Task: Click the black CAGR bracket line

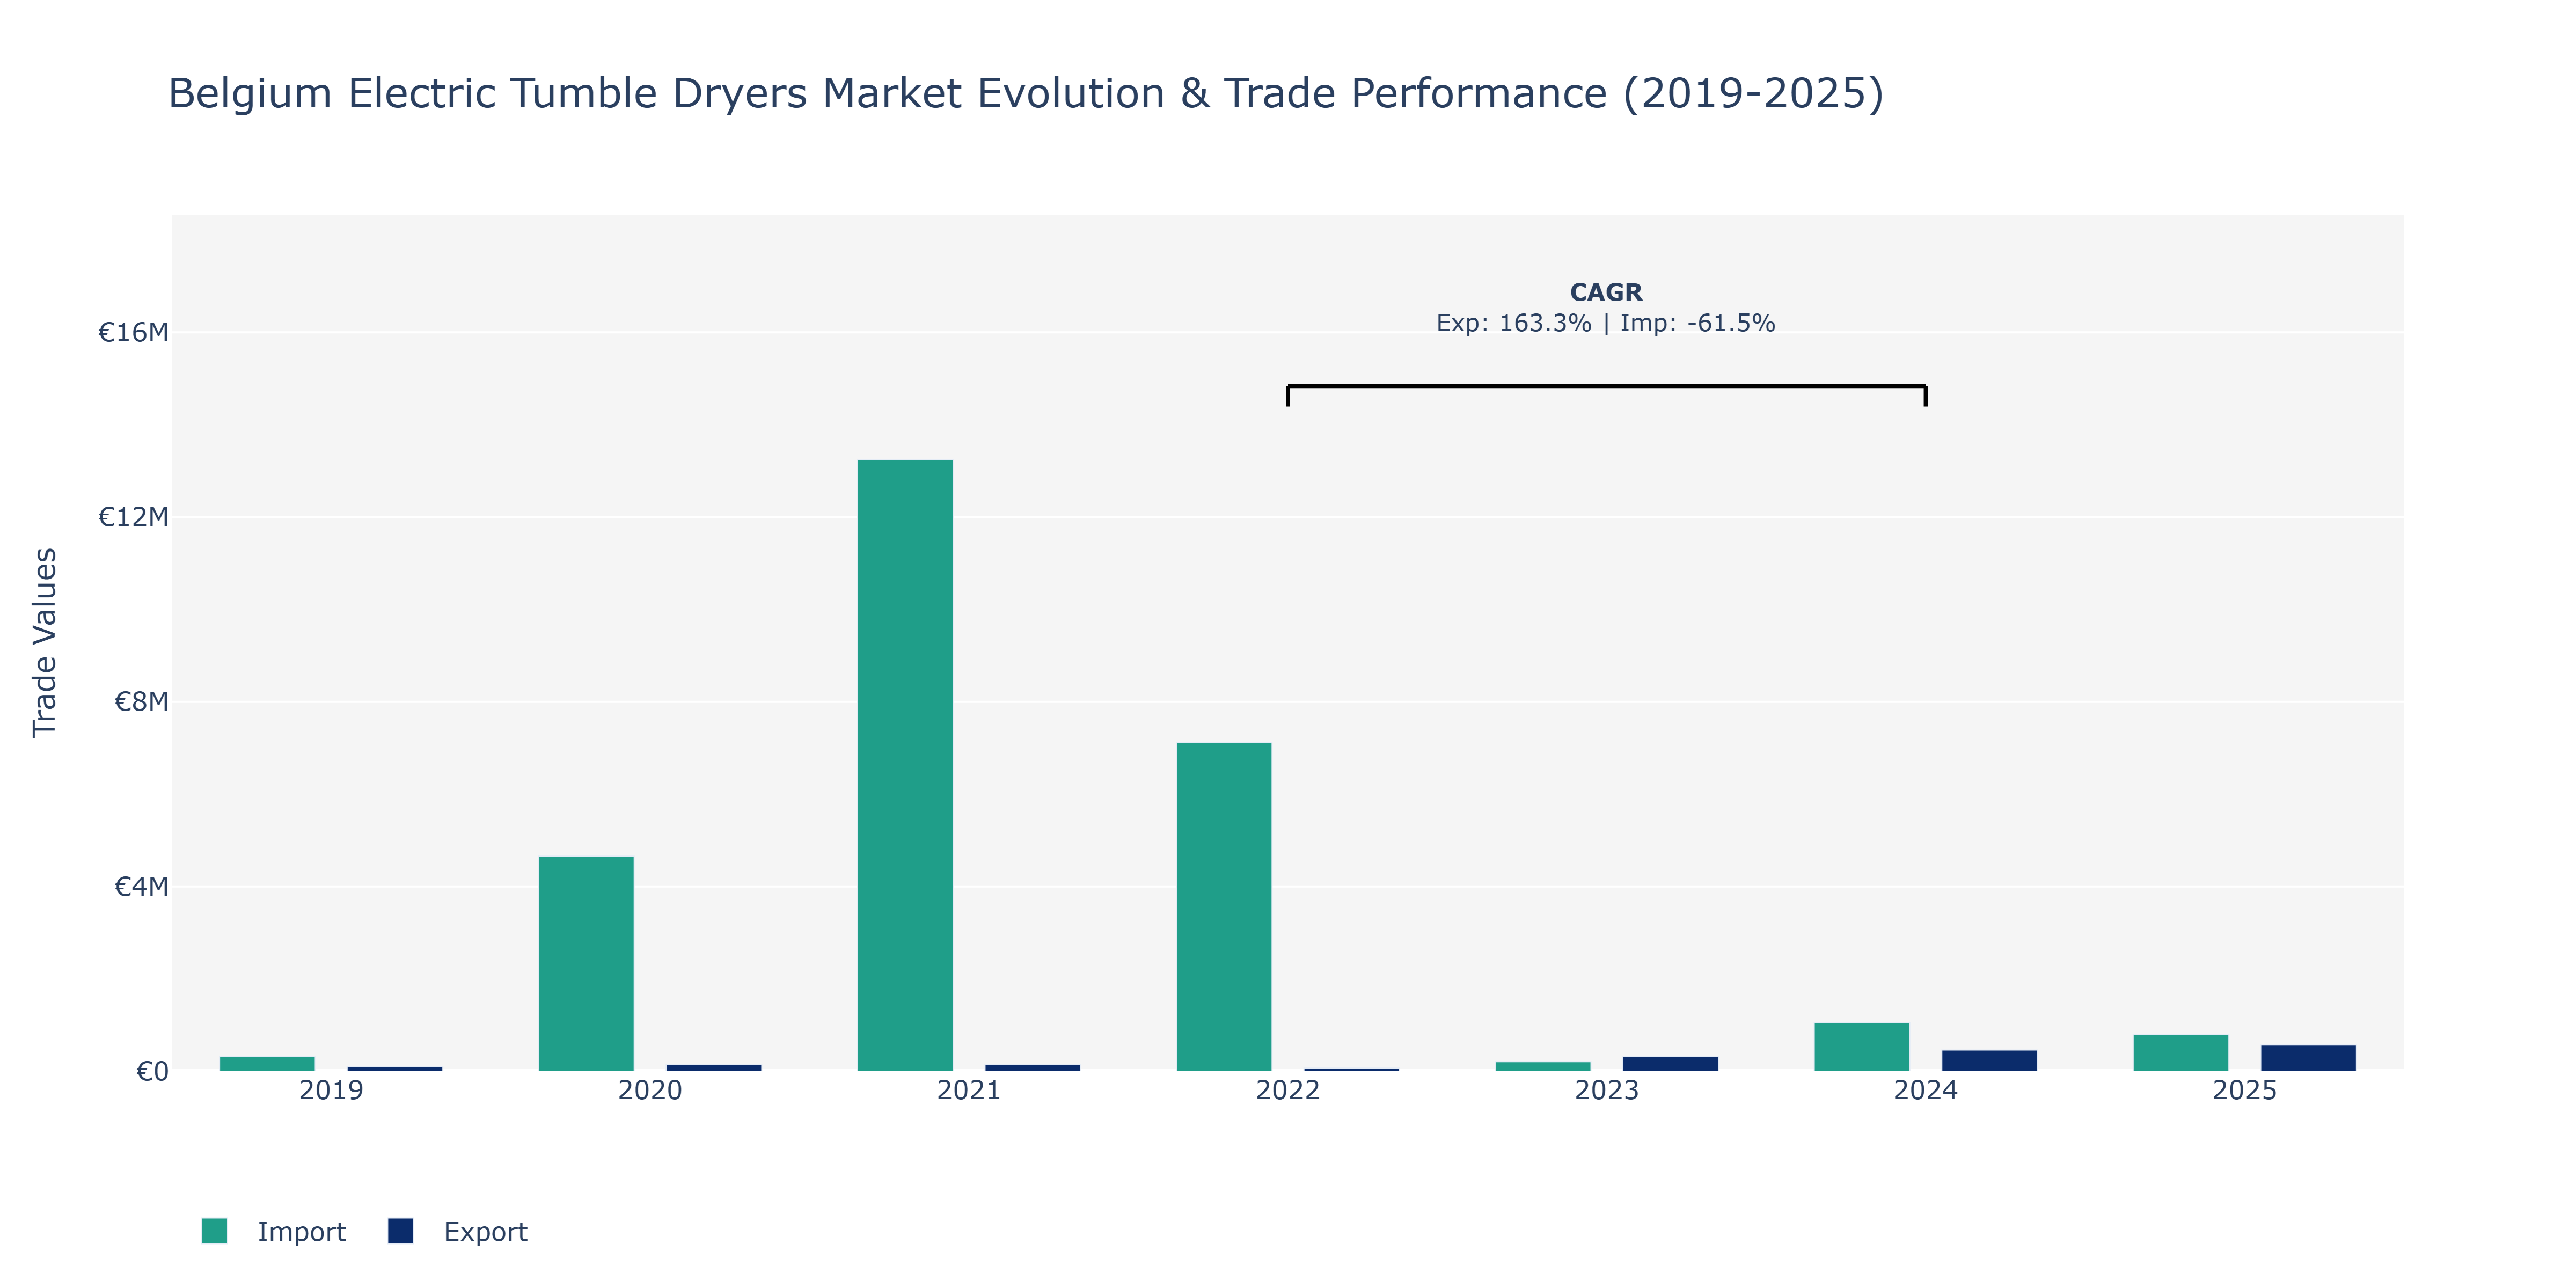Action: 1607,386
